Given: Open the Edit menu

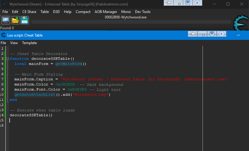Looking at the screenshot, I should 15,12.
